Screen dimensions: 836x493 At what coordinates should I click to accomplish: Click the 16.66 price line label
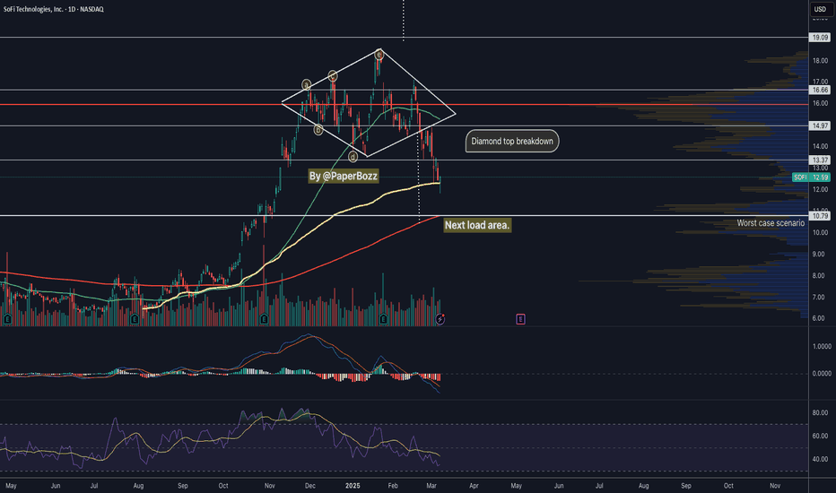[x=820, y=90]
